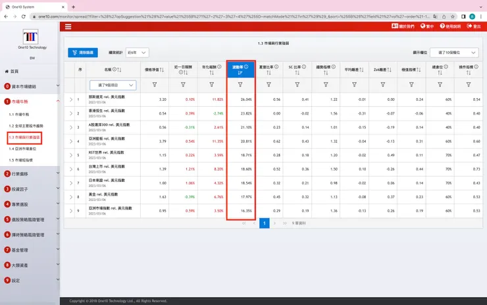Click info icon beside 總倉位 header
The width and height of the screenshot is (487, 305).
(x=446, y=67)
